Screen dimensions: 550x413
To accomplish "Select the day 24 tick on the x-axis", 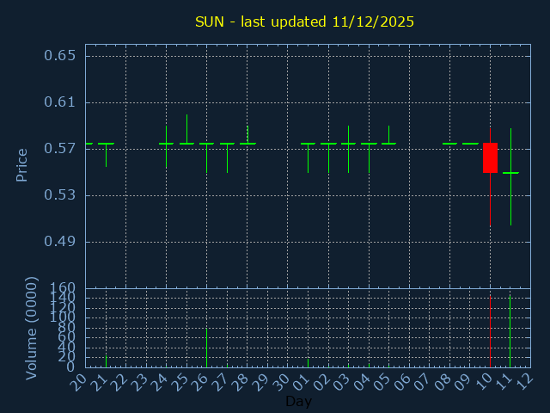I will tap(158, 381).
